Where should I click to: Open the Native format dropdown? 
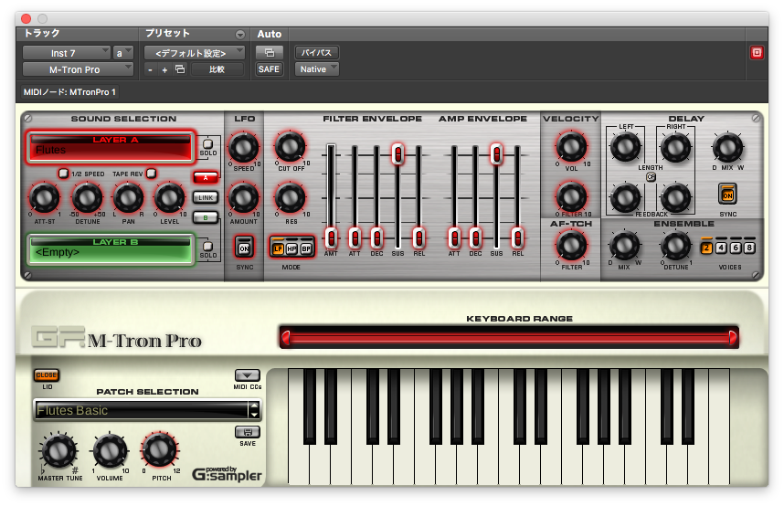317,69
